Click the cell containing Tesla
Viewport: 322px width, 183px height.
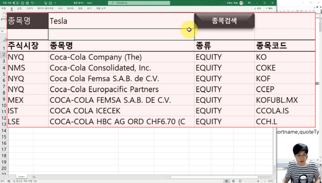(121, 21)
